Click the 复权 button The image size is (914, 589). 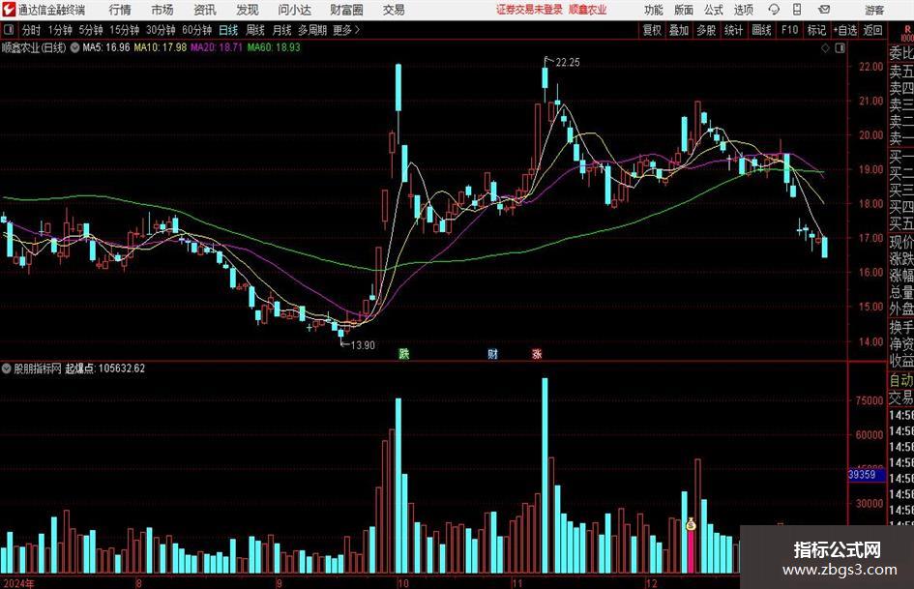pyautogui.click(x=652, y=30)
